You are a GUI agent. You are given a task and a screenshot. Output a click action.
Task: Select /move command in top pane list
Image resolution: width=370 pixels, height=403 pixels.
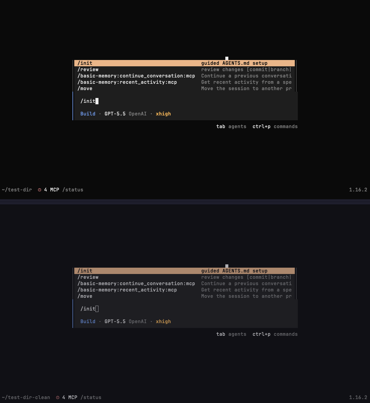pyautogui.click(x=185, y=88)
